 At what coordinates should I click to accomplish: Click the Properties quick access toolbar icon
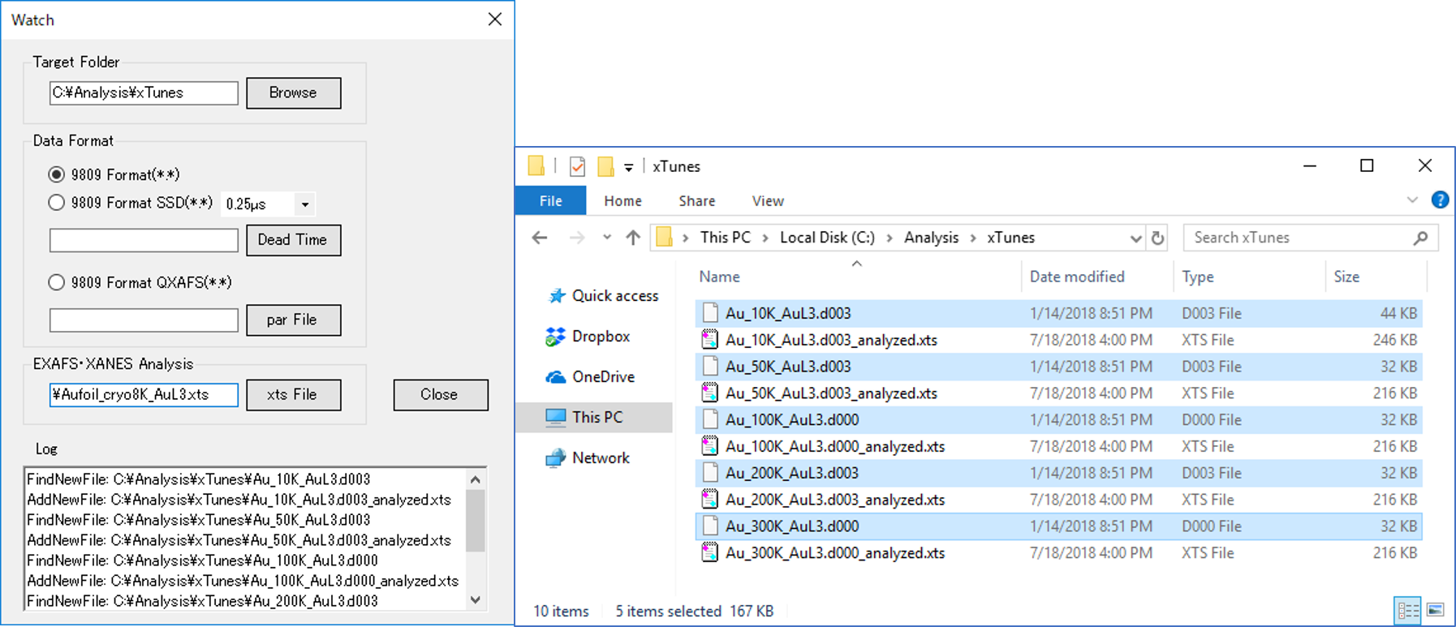[577, 166]
